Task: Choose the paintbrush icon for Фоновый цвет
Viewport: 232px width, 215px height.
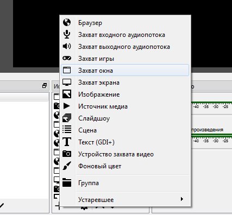Action: click(x=67, y=166)
